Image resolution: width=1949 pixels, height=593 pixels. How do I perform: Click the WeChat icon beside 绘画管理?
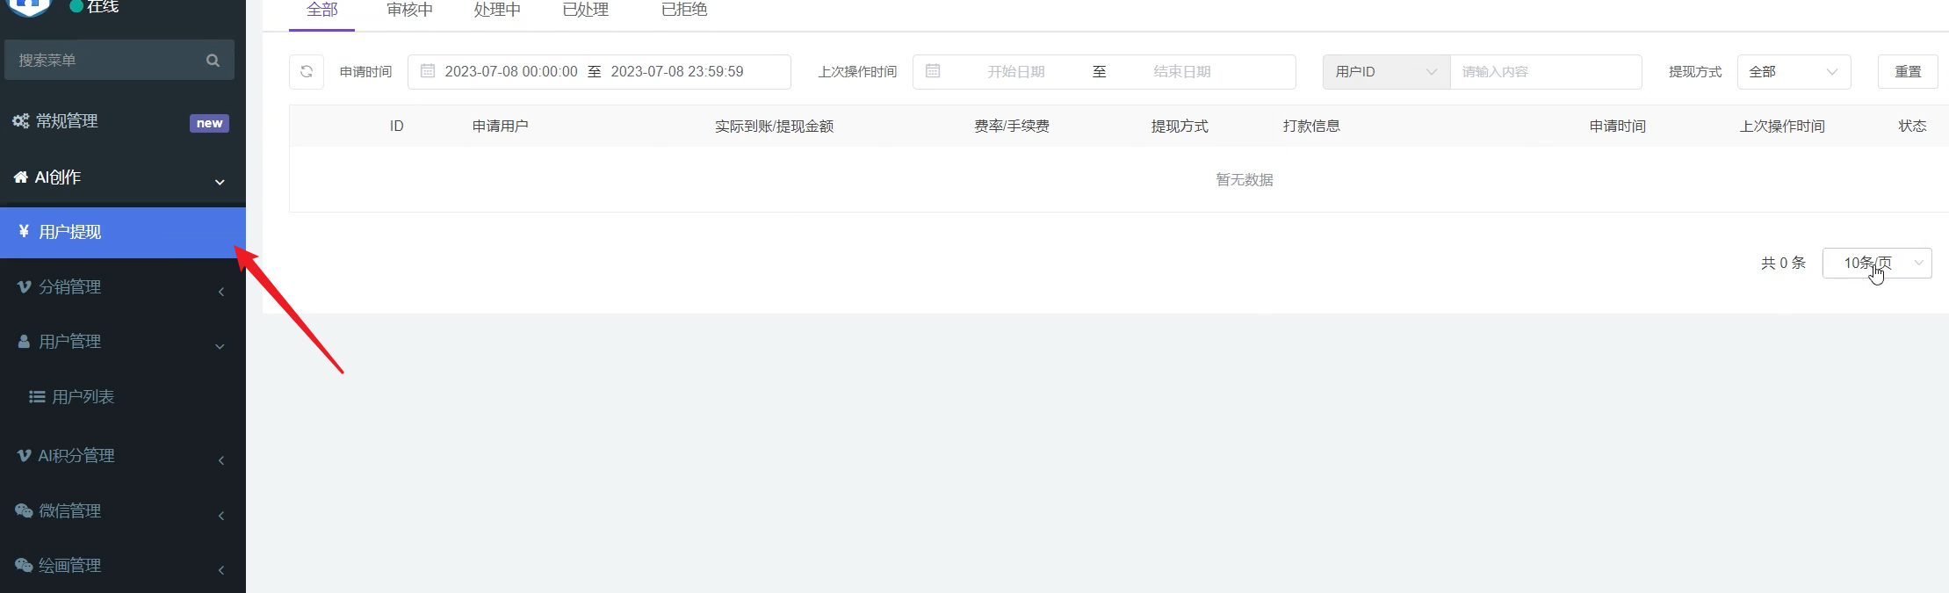pyautogui.click(x=24, y=565)
